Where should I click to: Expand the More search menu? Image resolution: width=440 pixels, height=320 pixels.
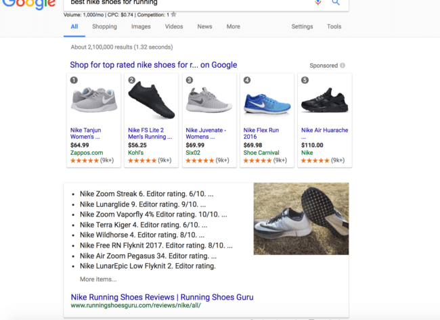tap(233, 26)
